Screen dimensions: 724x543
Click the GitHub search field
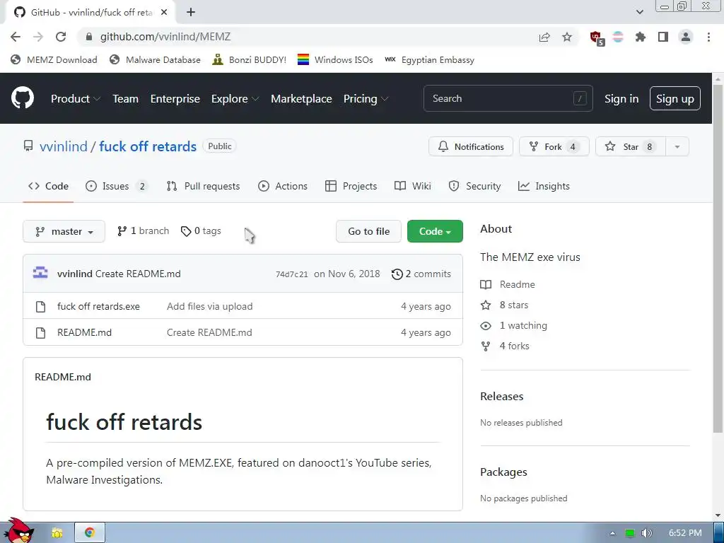click(508, 98)
